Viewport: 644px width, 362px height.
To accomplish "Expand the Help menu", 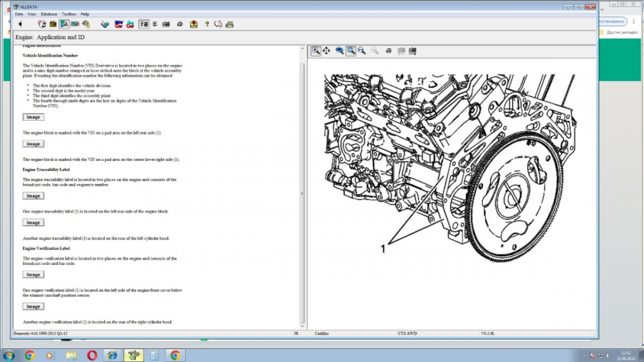I will (85, 14).
